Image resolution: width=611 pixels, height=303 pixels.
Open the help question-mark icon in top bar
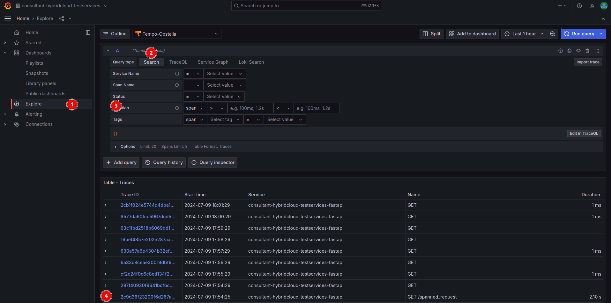point(579,6)
